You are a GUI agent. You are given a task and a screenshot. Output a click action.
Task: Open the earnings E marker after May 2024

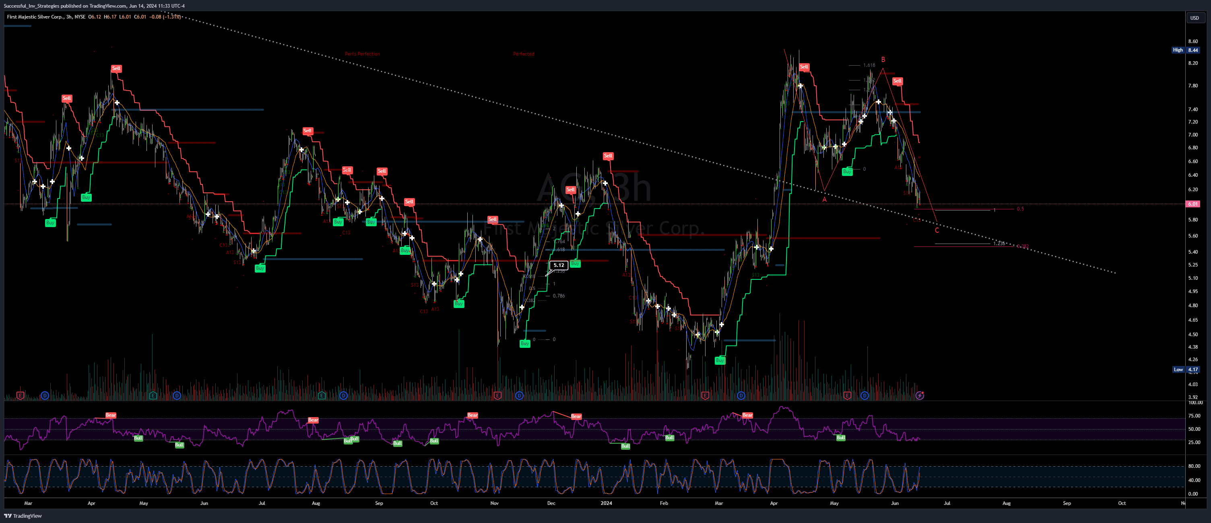pos(847,395)
